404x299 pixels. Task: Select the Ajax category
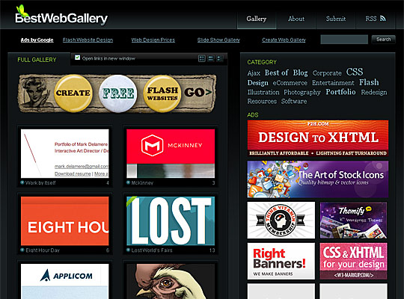254,73
